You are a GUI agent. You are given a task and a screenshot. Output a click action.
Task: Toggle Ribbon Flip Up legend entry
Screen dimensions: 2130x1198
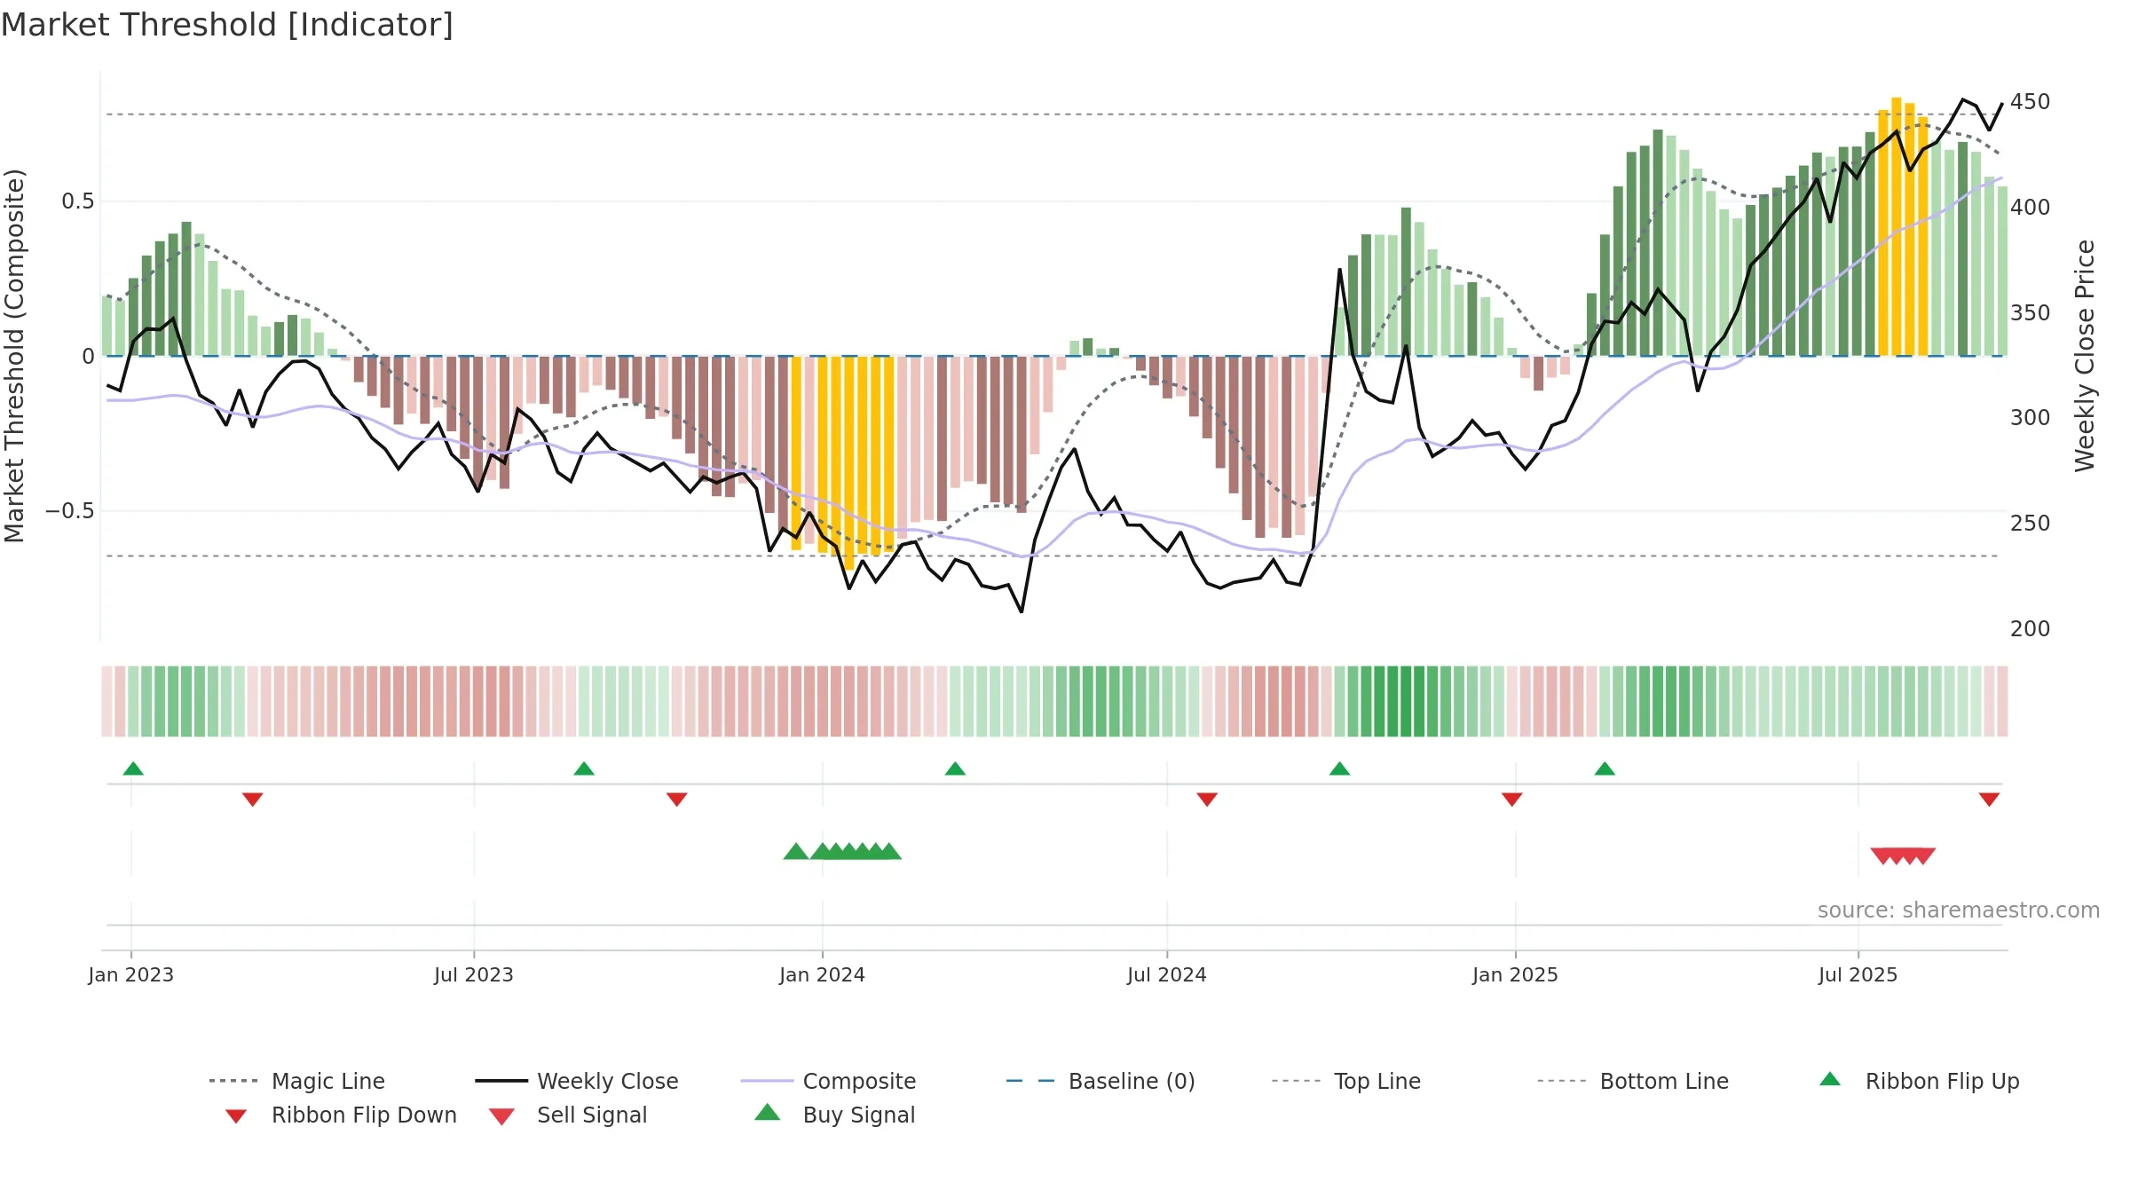1919,1081
